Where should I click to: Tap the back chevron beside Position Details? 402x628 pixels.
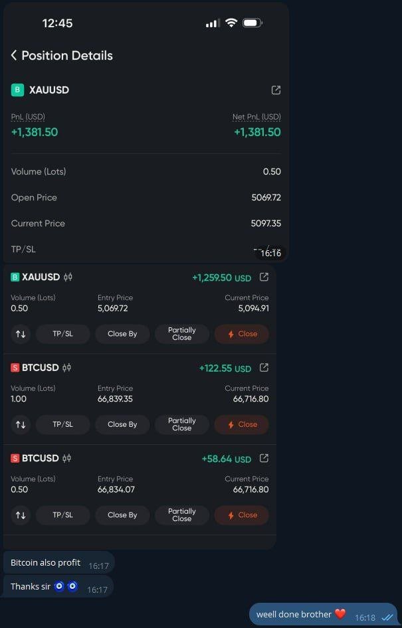point(14,56)
